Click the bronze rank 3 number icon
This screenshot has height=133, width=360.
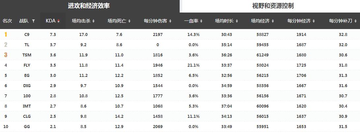[x=6, y=55]
